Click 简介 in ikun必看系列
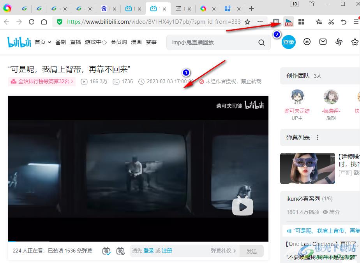This screenshot has height=263, width=360. click(331, 212)
